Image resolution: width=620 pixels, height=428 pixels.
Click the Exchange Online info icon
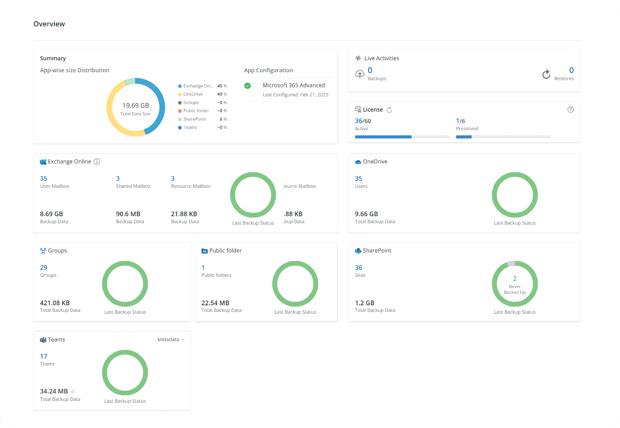click(97, 162)
